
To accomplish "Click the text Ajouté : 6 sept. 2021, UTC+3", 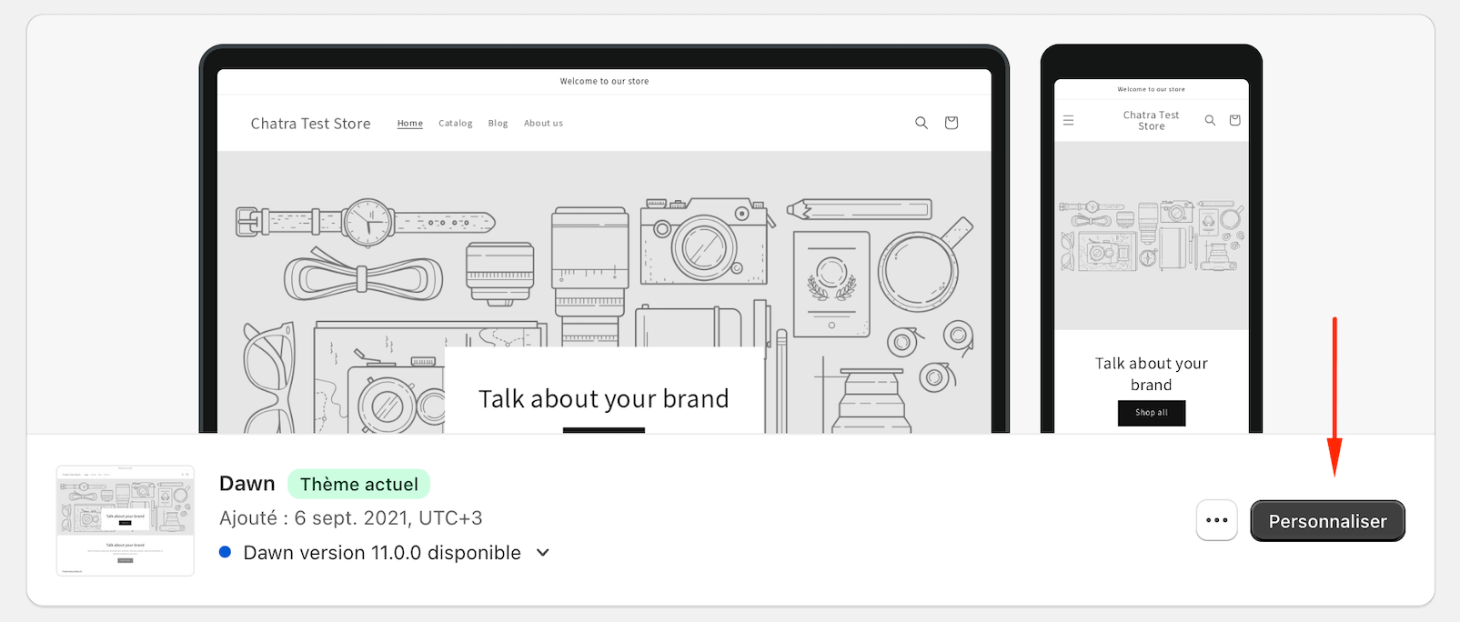I will pyautogui.click(x=351, y=518).
